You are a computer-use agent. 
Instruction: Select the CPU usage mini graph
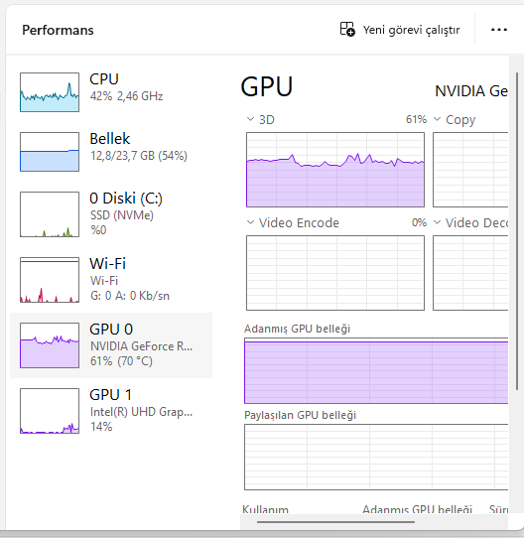click(50, 92)
